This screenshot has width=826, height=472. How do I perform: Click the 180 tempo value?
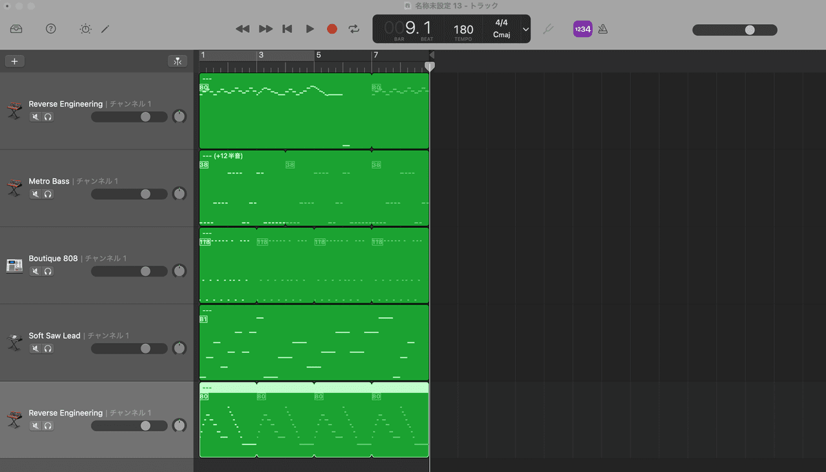coord(463,30)
